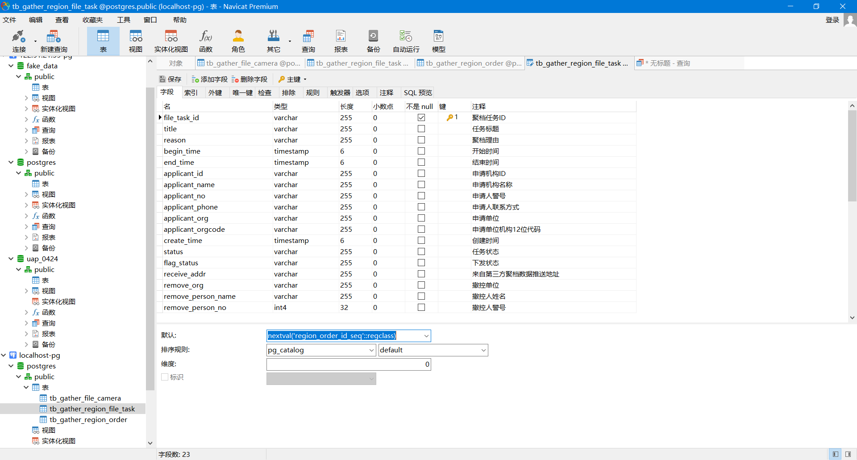
Task: Select the tb_gather_region_order table in sidebar
Action: point(88,419)
